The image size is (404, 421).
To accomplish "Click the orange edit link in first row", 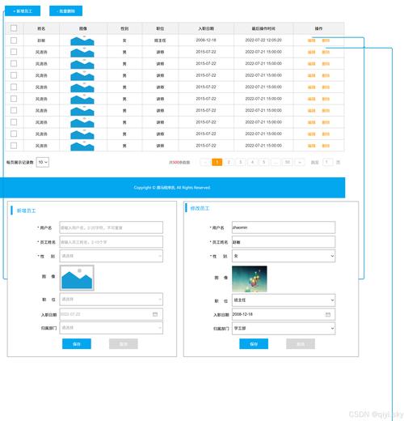I will coord(311,40).
